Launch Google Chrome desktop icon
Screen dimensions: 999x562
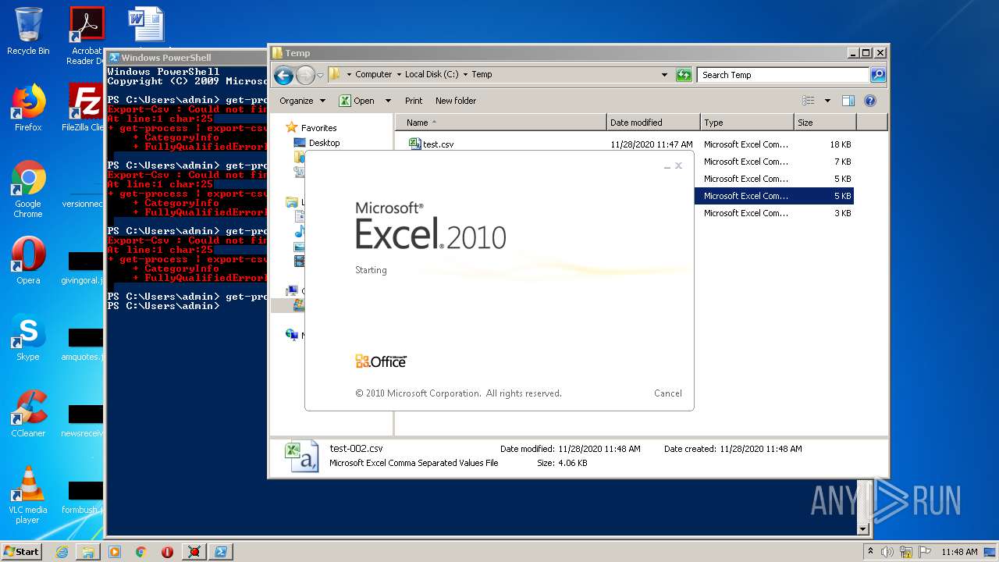(x=28, y=190)
